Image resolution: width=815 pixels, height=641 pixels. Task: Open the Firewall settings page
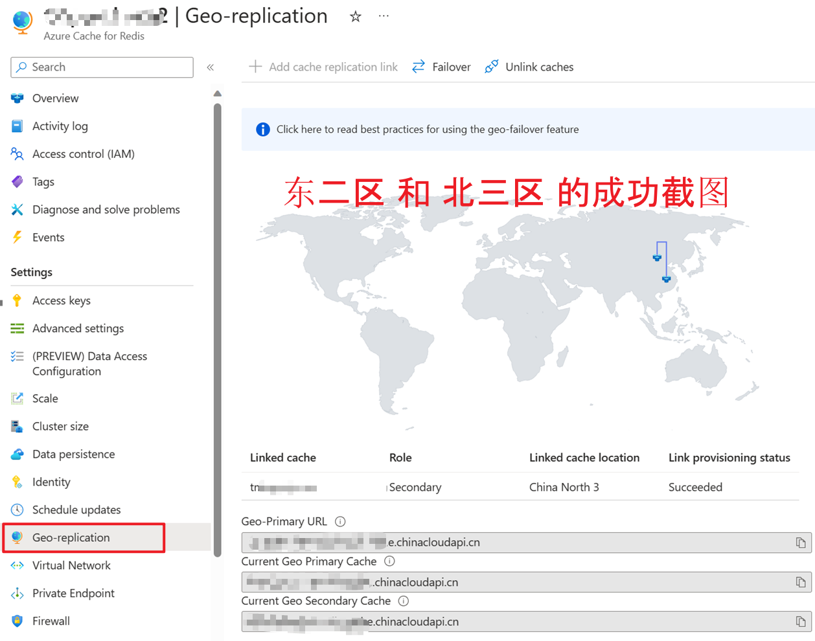[51, 621]
